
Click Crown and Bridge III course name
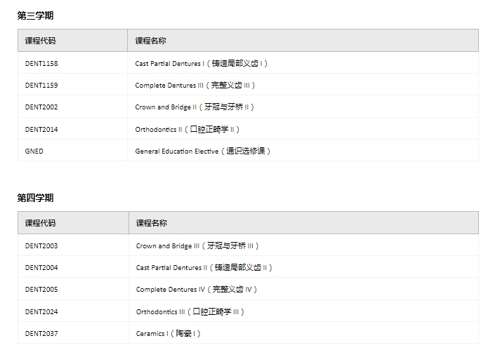(x=198, y=246)
